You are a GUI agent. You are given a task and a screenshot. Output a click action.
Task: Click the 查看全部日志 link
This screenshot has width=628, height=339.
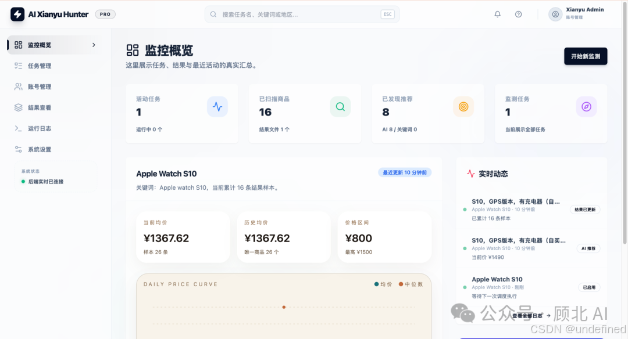point(531,316)
